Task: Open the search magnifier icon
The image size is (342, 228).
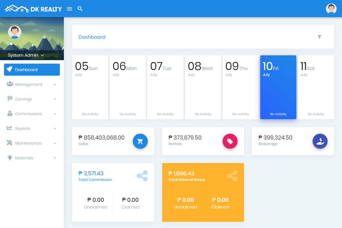Action: (80, 9)
